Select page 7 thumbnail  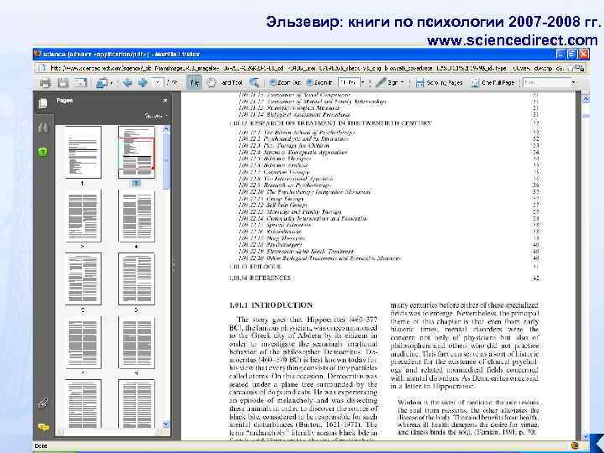[x=83, y=342]
